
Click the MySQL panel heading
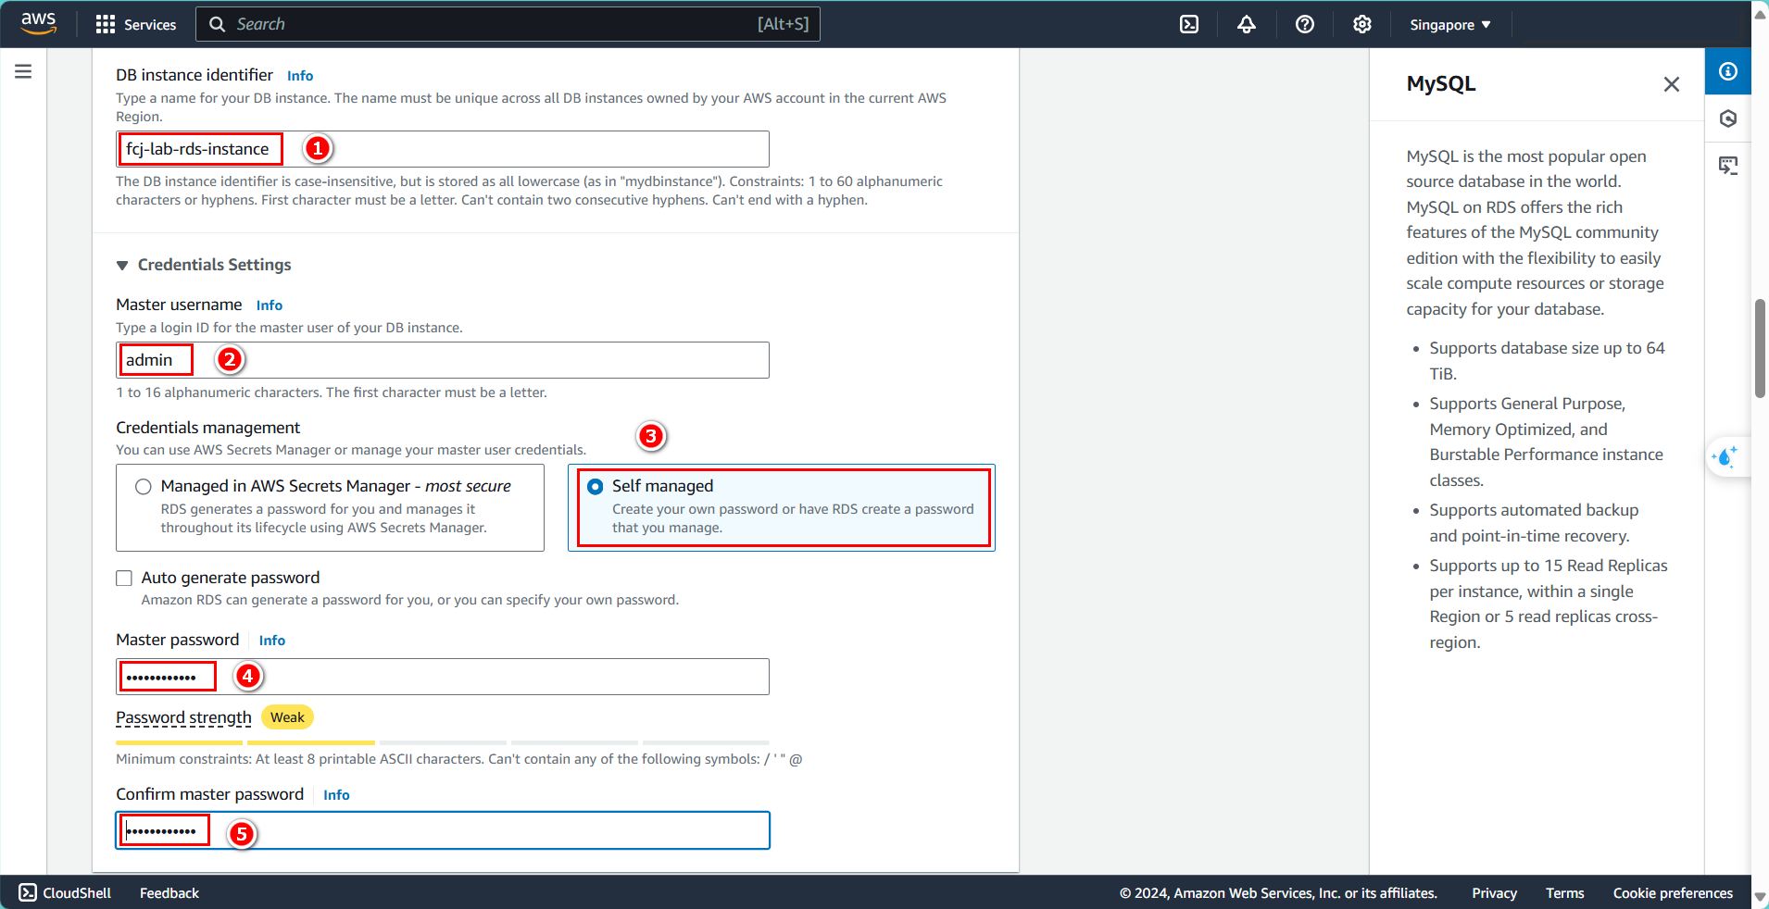(x=1441, y=83)
